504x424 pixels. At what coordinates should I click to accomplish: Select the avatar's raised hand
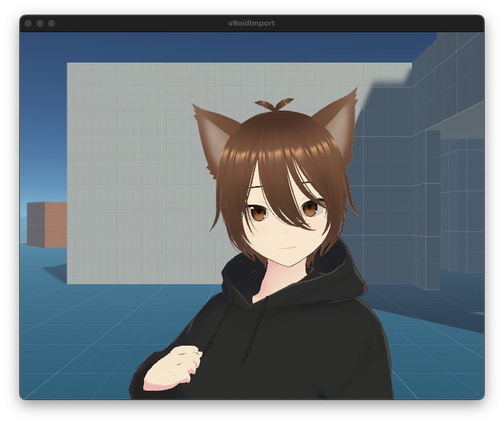[173, 367]
